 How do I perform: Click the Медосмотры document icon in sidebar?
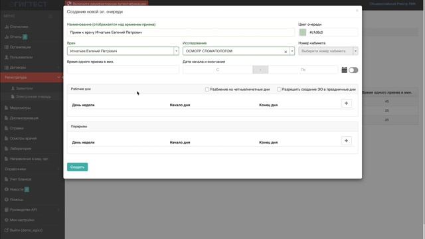tap(7, 108)
